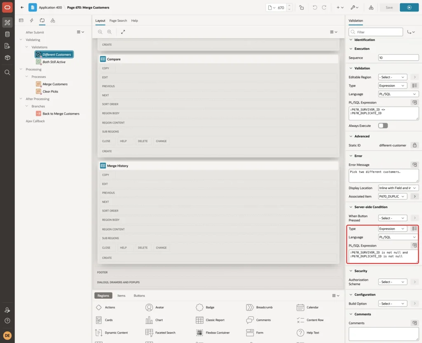
Task: Open the processing tree menu dropdown
Action: click(x=80, y=32)
